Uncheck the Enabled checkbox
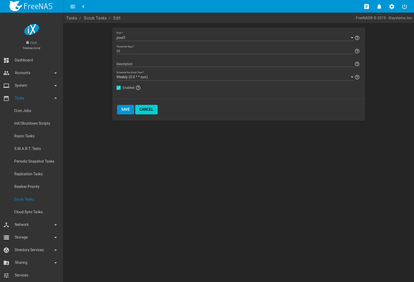The height and width of the screenshot is (282, 414). coord(119,88)
